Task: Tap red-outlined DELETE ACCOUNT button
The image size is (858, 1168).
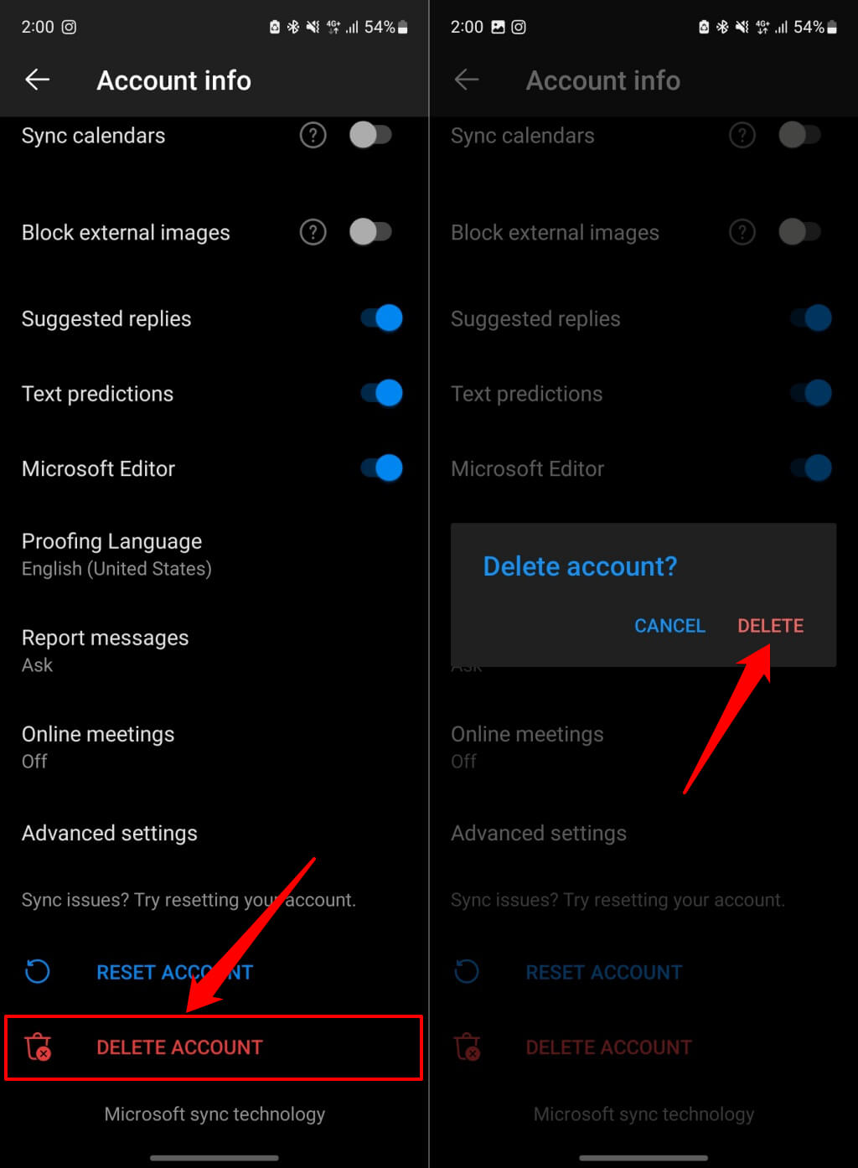Action: coord(179,1047)
